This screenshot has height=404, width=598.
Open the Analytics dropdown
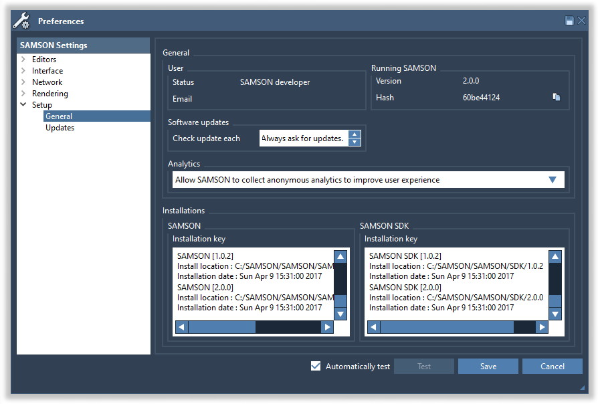[552, 180]
